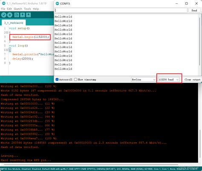
Task: Open the Newline line-ending dropdown
Action: point(143,80)
